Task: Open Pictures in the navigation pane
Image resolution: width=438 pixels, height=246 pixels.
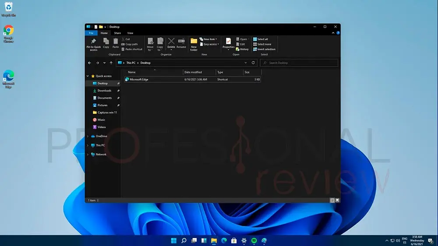Action: 102,105
